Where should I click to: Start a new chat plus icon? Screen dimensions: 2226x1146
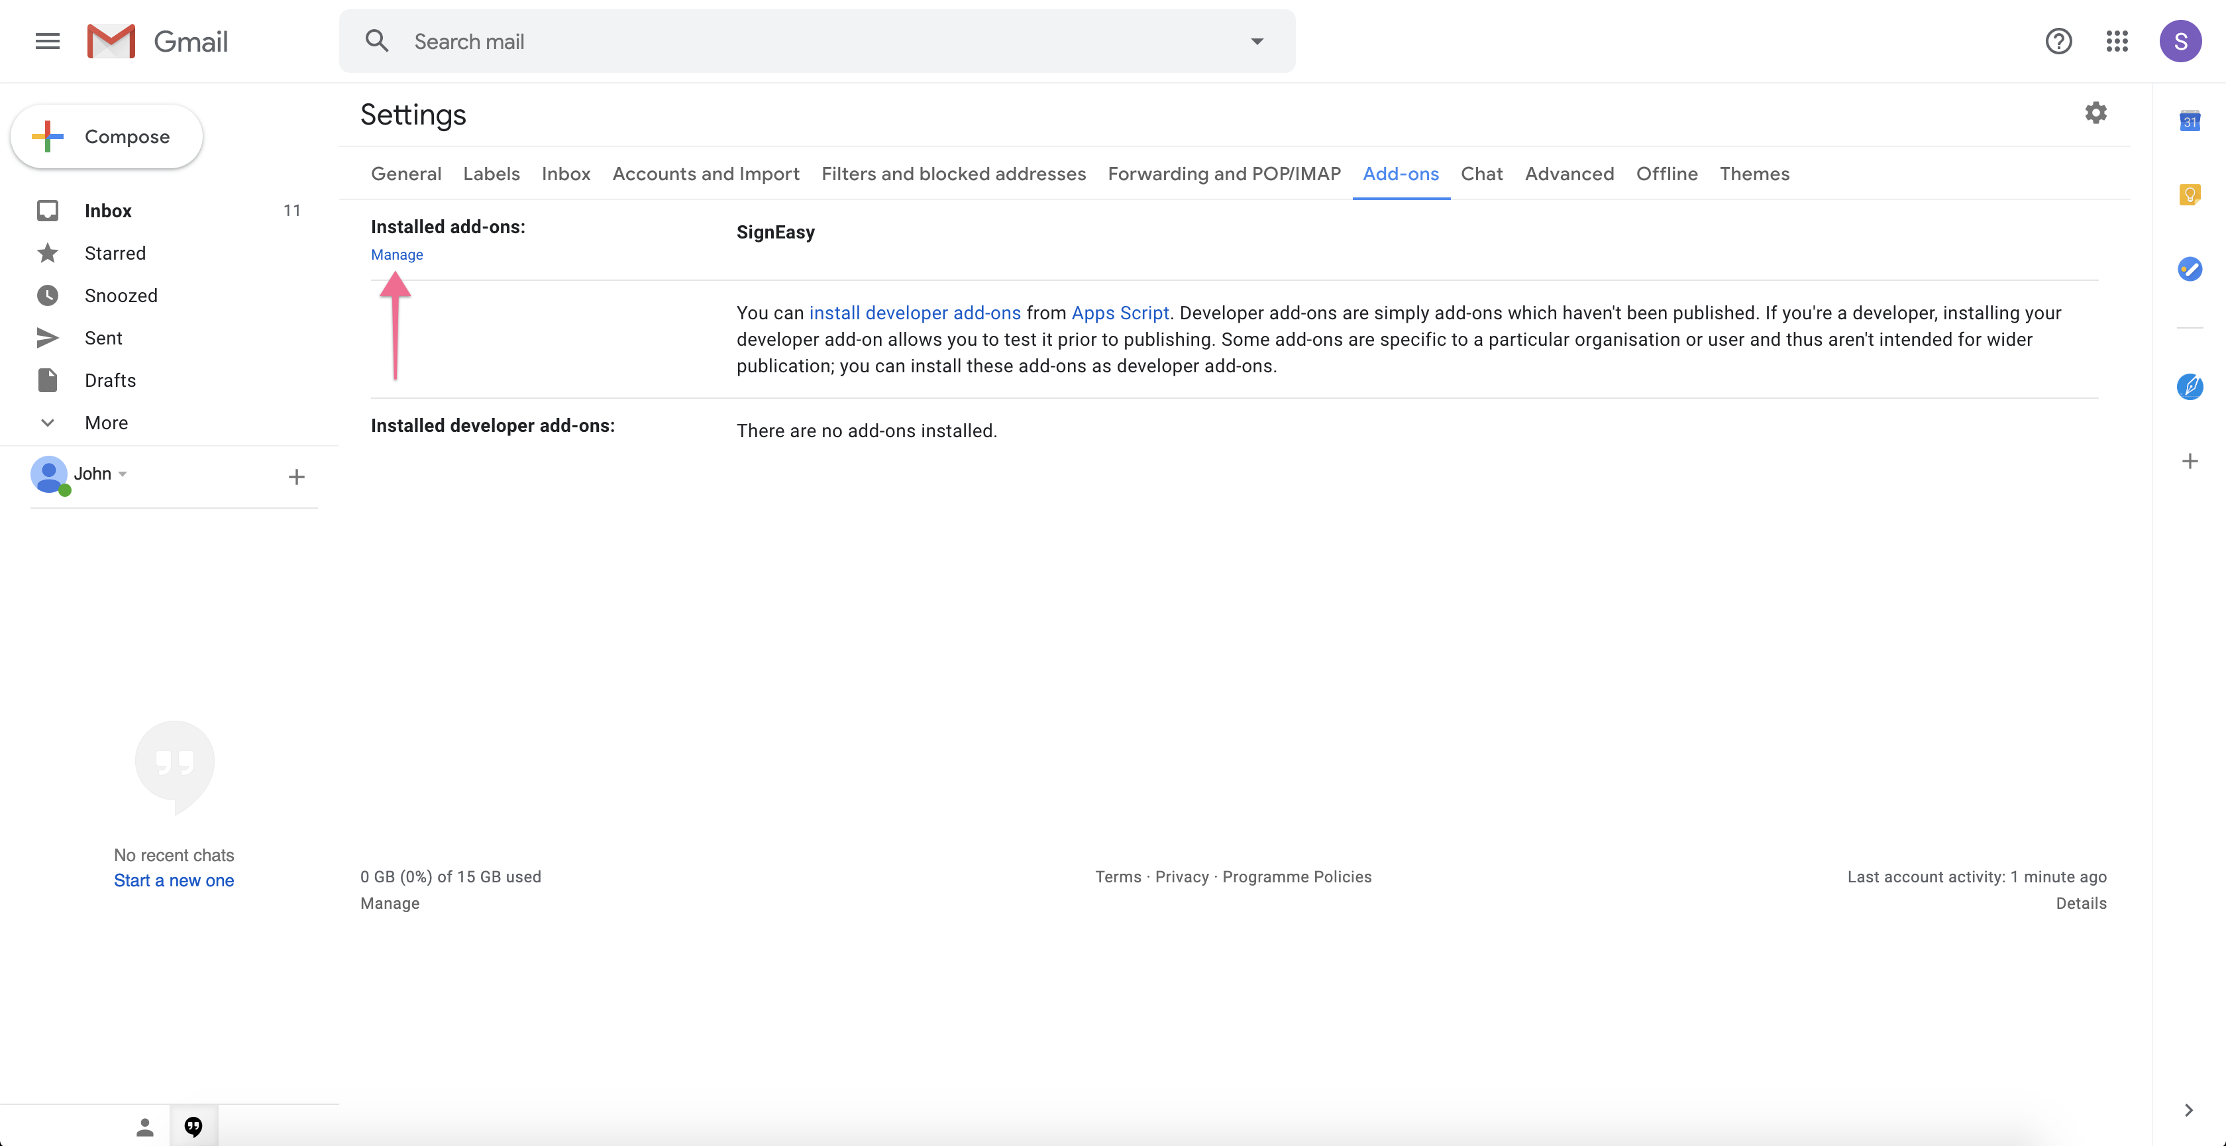(296, 477)
